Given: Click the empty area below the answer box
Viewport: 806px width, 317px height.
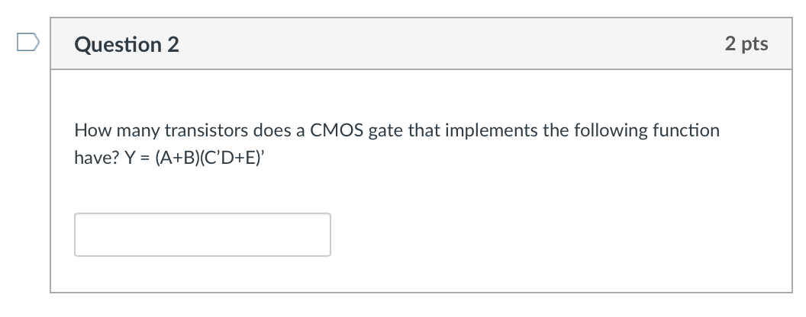Looking at the screenshot, I should click(421, 274).
